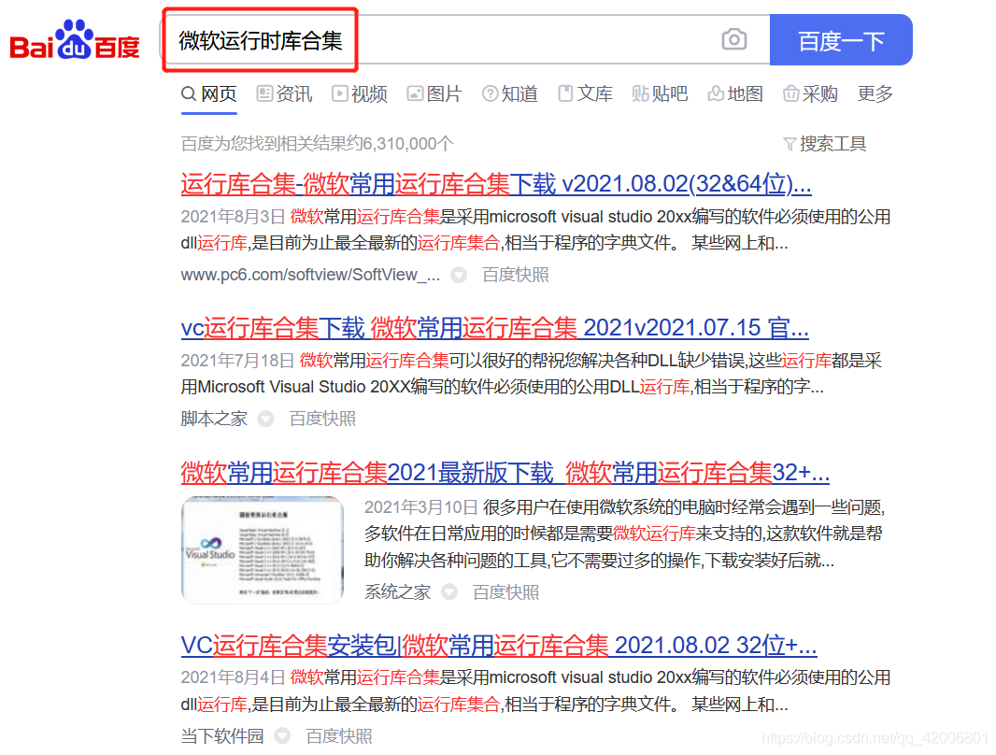996x755 pixels.
Task: Click the picture icon on 图片 tab
Action: click(x=415, y=94)
